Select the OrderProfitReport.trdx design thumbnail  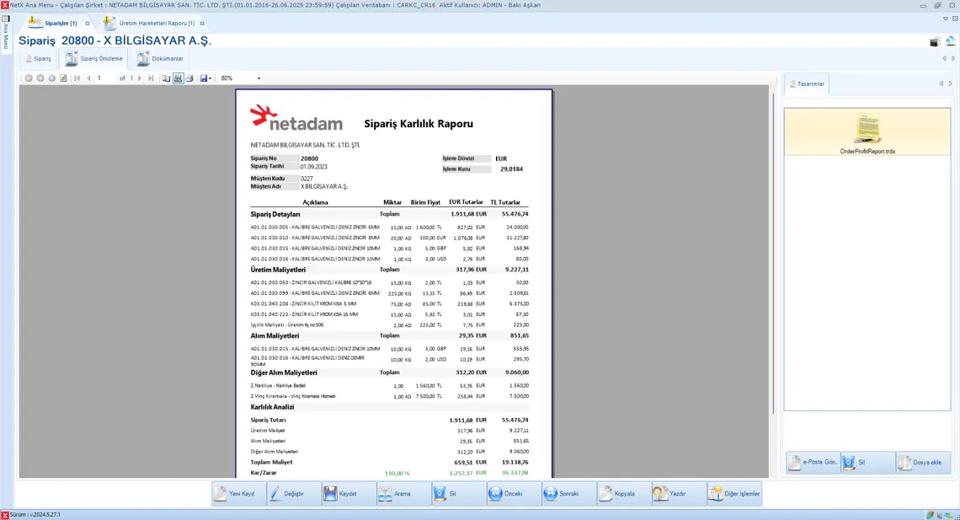(867, 134)
